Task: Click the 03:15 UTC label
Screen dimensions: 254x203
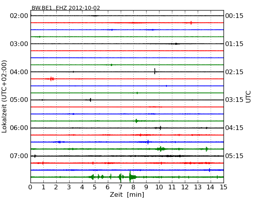Action: pyautogui.click(x=234, y=100)
